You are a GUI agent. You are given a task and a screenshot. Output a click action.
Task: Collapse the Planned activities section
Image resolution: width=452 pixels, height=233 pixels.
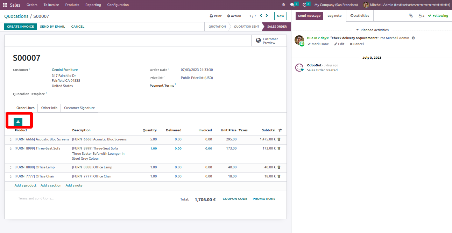pyautogui.click(x=372, y=30)
